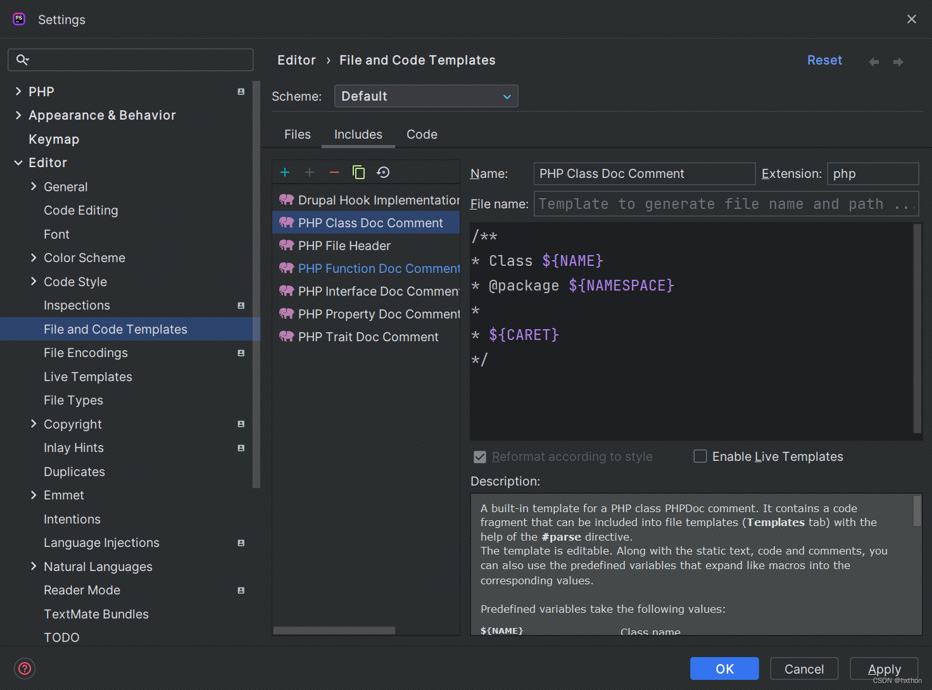Toggle Reformat according to style checkbox
The height and width of the screenshot is (690, 932).
pyautogui.click(x=480, y=457)
